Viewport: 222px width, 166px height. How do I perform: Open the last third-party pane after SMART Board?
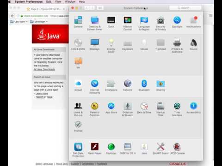(x=177, y=148)
